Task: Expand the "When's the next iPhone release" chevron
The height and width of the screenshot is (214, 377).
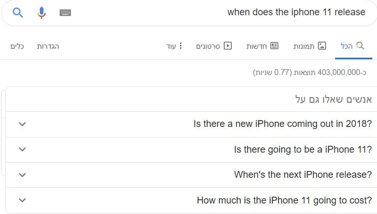Action: pos(22,175)
